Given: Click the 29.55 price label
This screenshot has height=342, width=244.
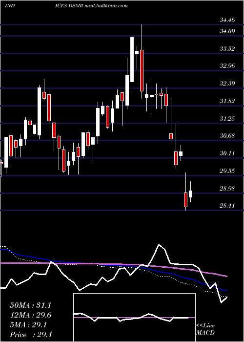Looking at the screenshot, I should pos(227,171).
